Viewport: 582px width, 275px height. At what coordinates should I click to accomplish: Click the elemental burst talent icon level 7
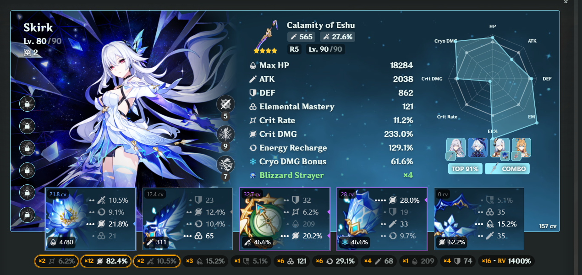point(225,164)
